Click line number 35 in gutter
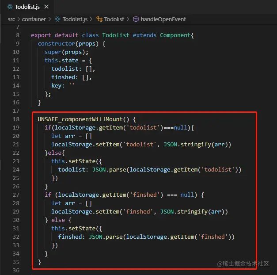 click(x=16, y=262)
